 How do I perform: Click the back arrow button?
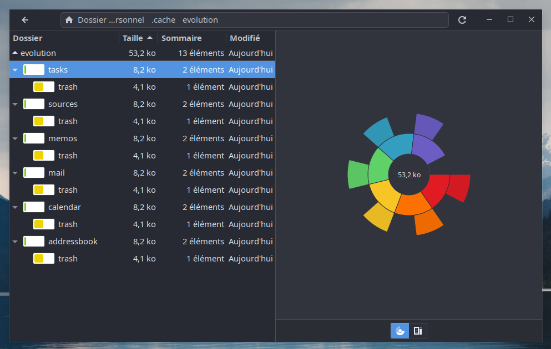(x=25, y=20)
